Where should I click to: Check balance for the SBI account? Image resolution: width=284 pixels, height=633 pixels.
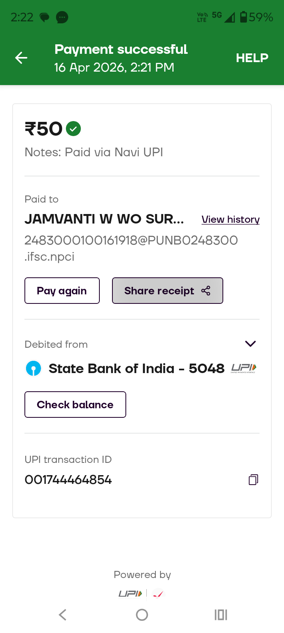(75, 405)
